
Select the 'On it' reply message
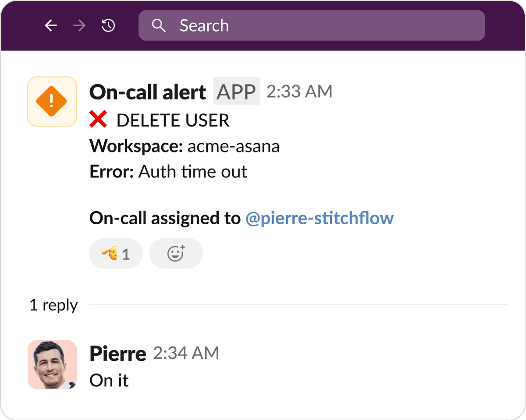(x=108, y=381)
